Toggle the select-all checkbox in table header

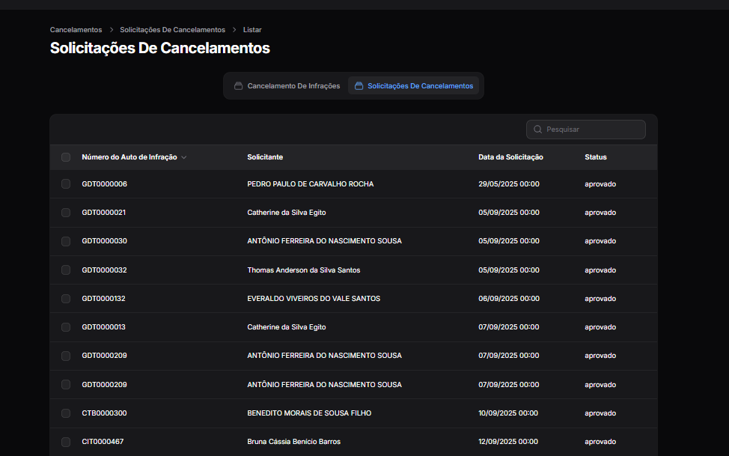[66, 157]
